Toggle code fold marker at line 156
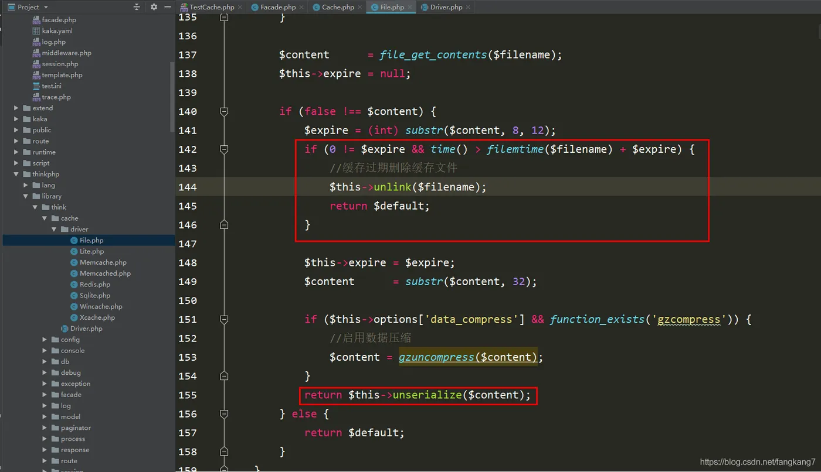Screen dimensions: 821x472 click(223, 413)
